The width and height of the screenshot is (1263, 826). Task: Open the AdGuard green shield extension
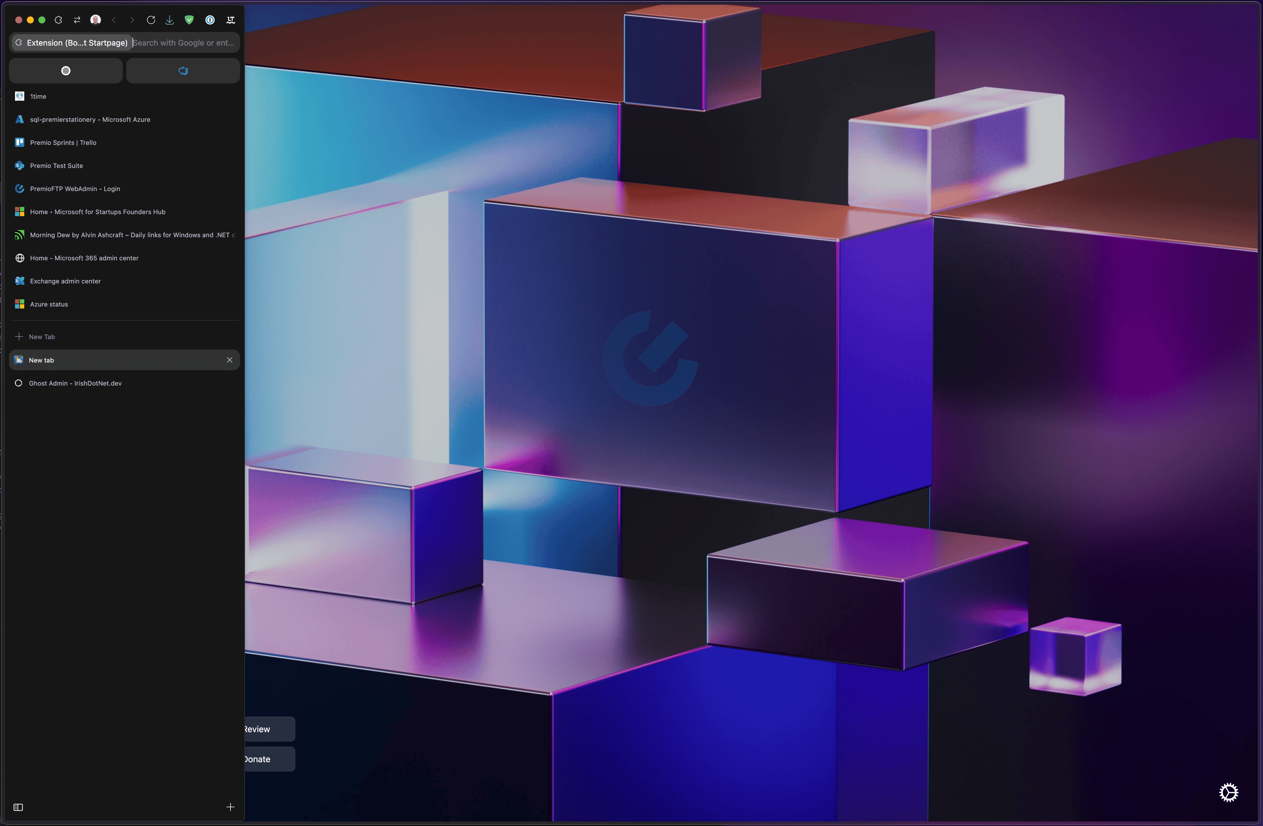[189, 20]
